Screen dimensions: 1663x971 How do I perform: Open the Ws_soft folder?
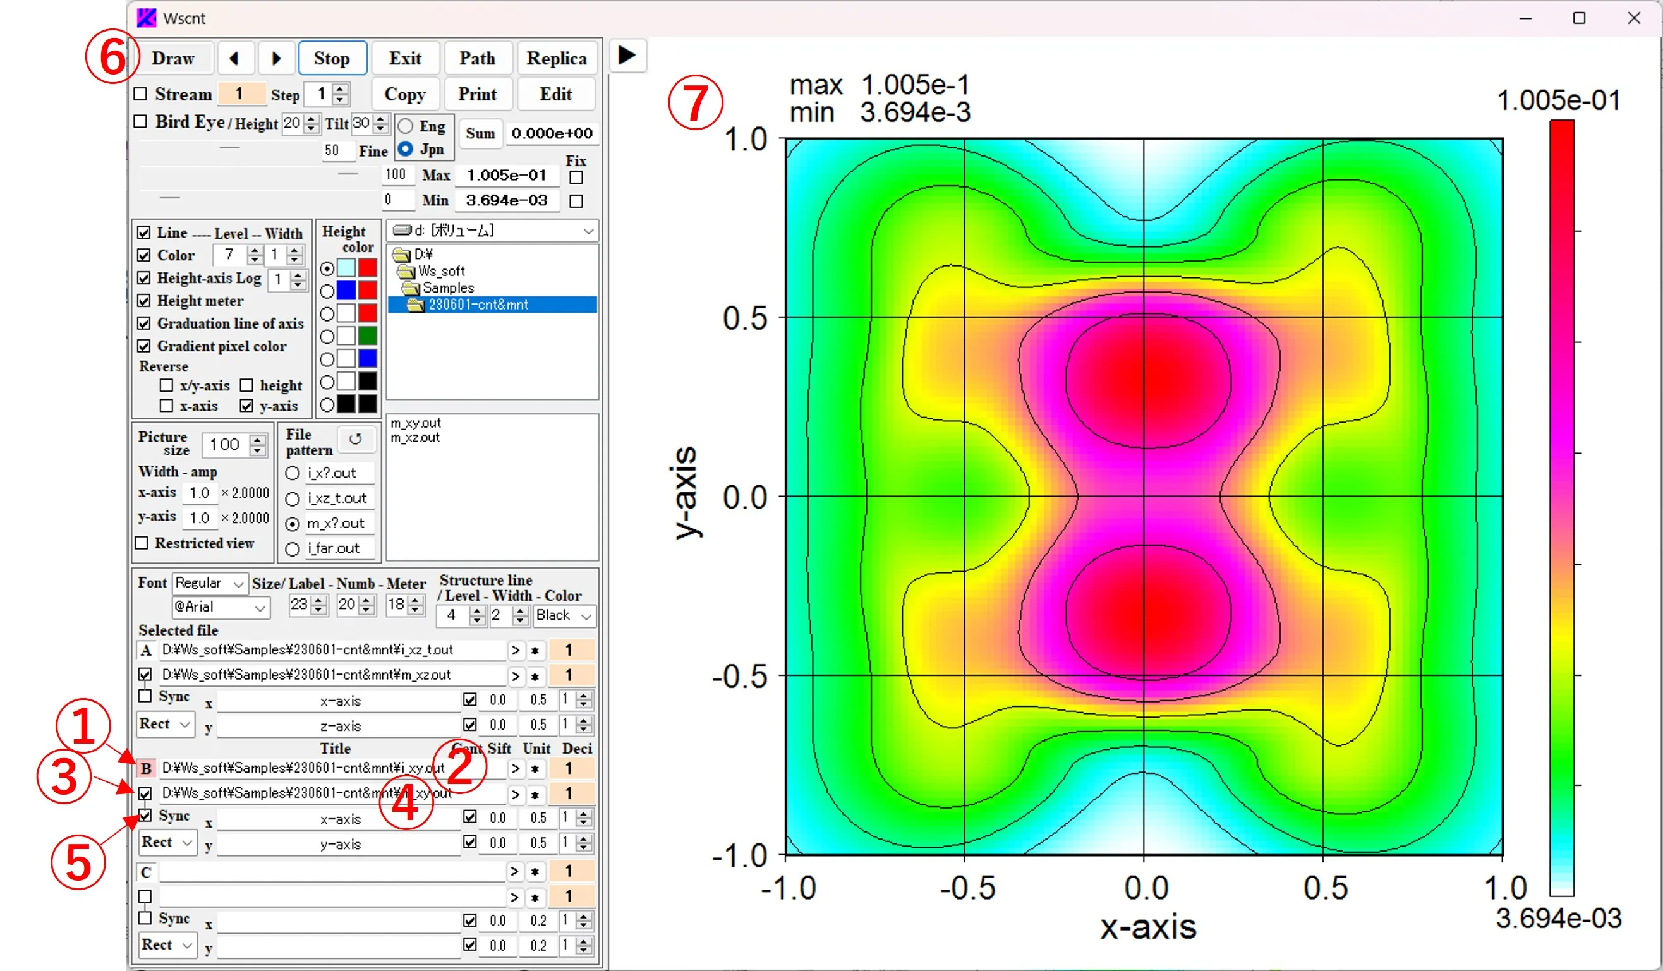pyautogui.click(x=432, y=271)
